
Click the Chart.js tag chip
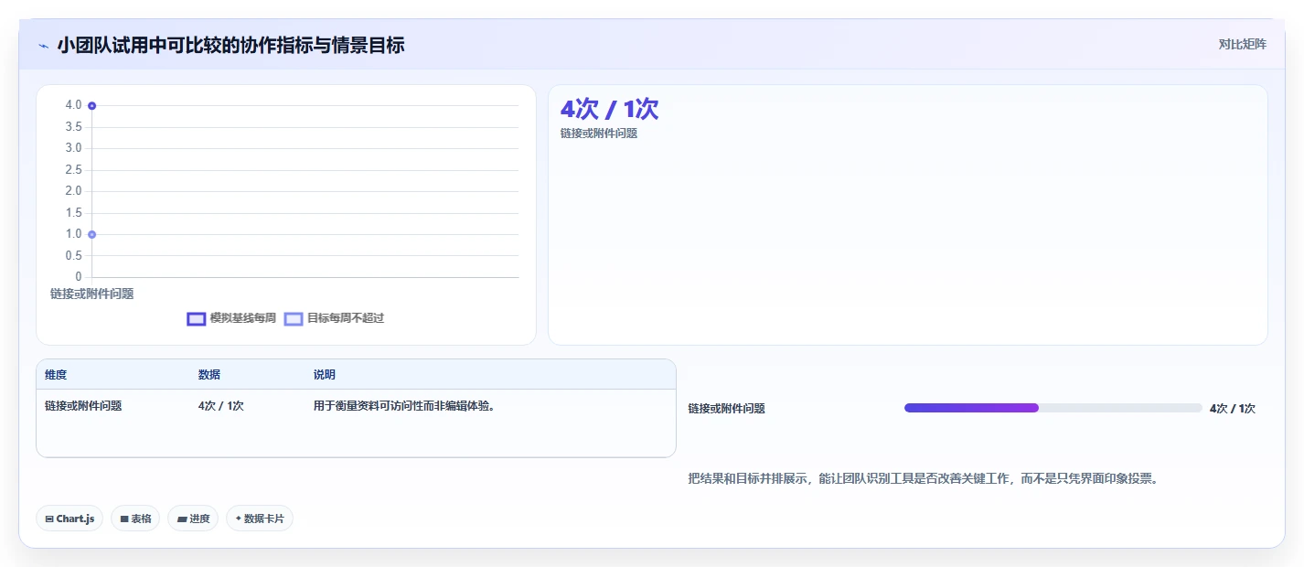tap(70, 519)
